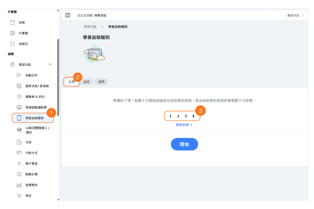Click the LINE回覆機器人 icon
The image size is (314, 209).
[19, 130]
